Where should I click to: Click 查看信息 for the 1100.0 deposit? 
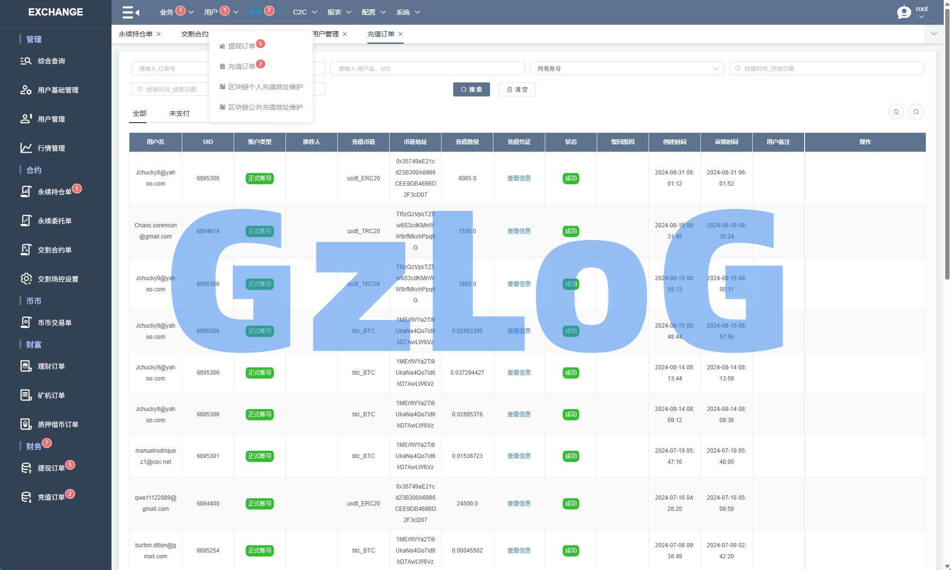519,231
